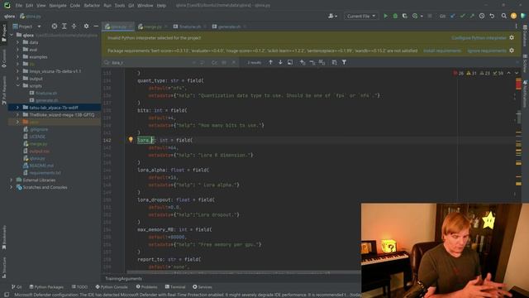Open the Services tool window
The image size is (529, 298).
[x=202, y=287]
